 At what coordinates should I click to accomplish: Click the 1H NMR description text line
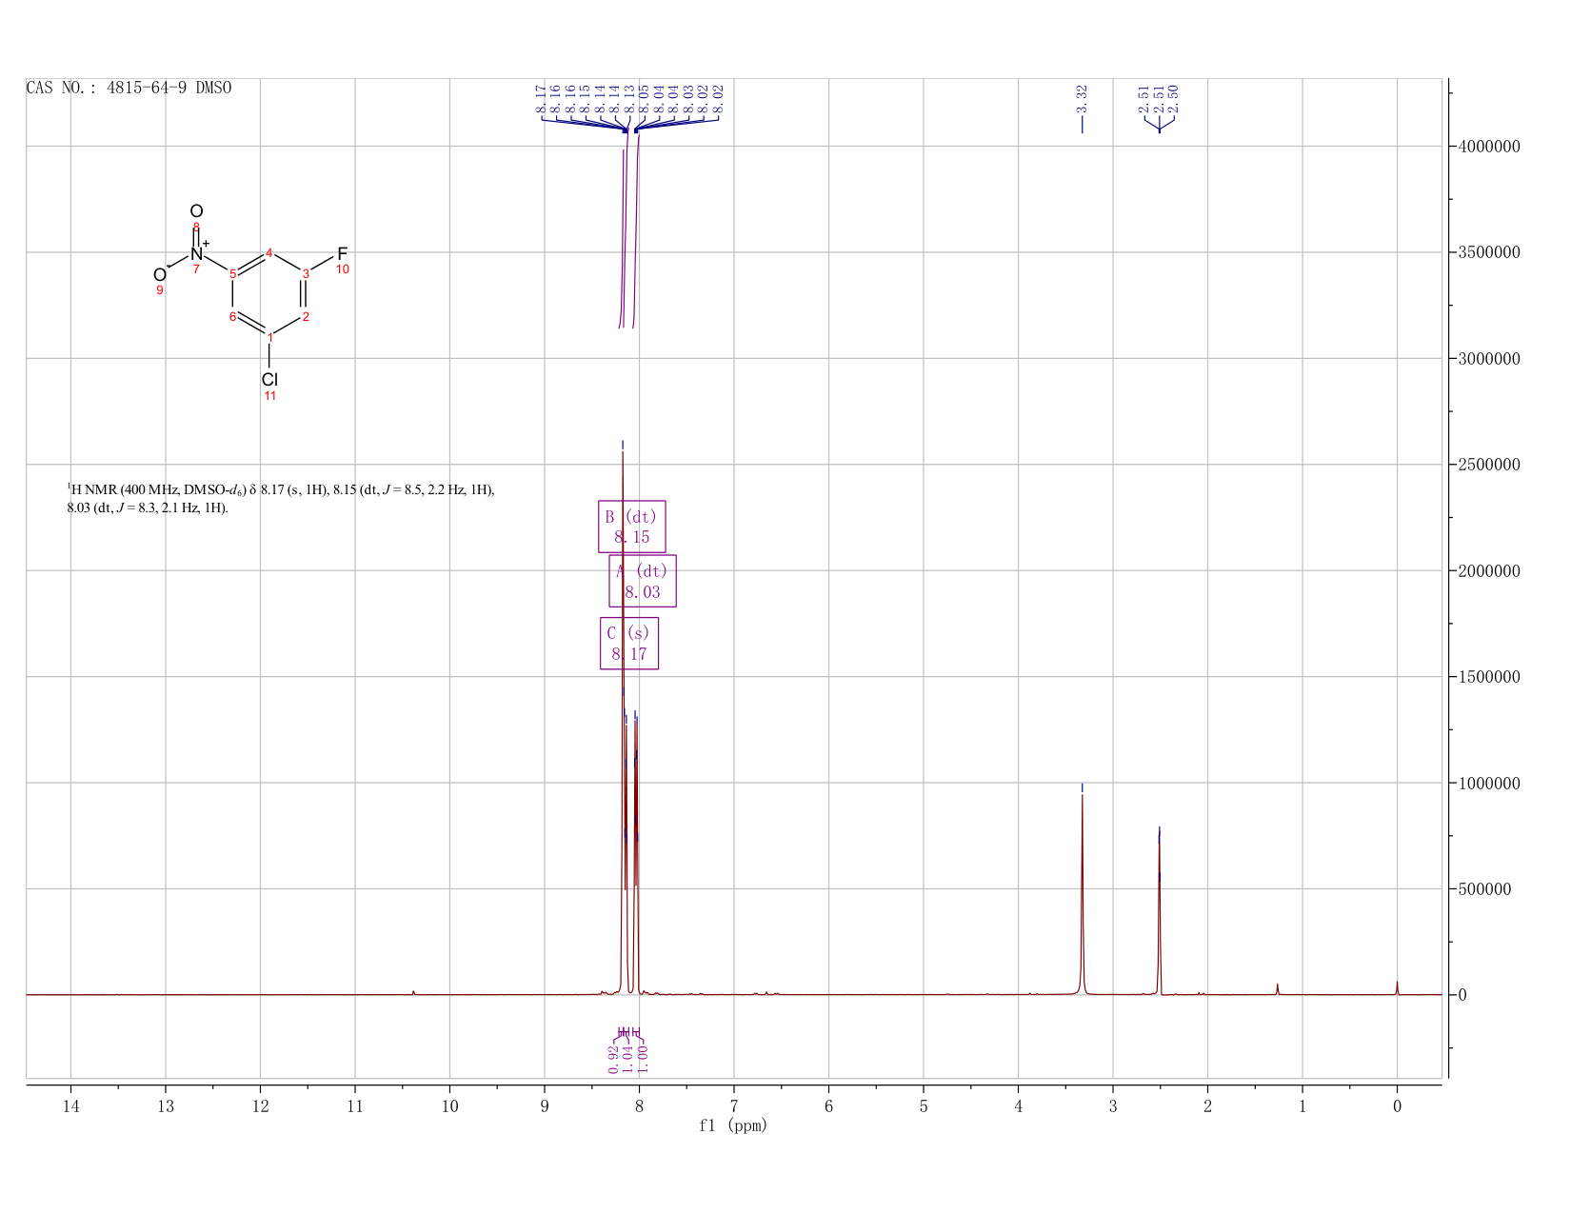pos(281,490)
